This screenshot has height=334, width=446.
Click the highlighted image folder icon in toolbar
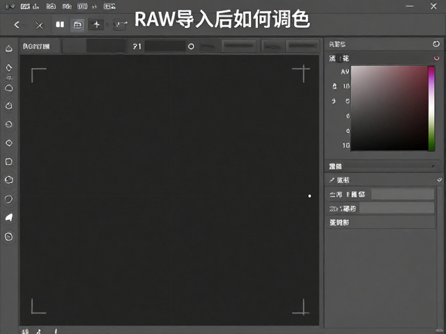click(77, 25)
